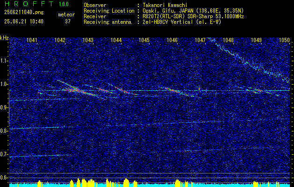Click the 1047 time axis label
The image size is (294, 187).
pos(200,40)
